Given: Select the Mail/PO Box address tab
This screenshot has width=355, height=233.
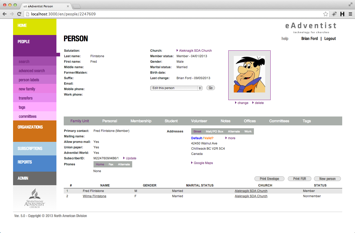Looking at the screenshot, I should (215, 131).
